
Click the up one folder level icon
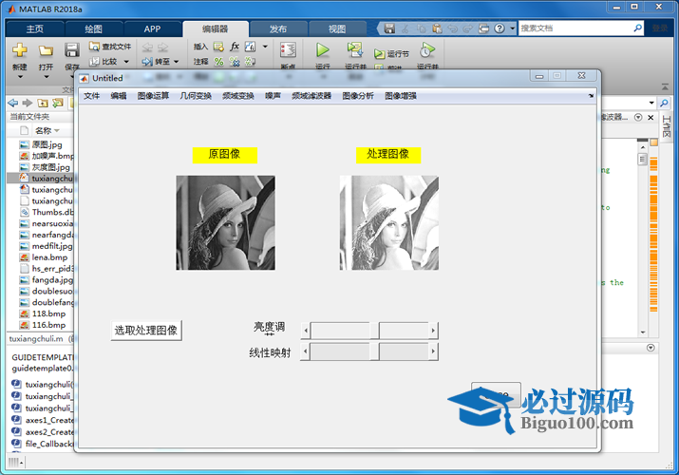tap(43, 103)
